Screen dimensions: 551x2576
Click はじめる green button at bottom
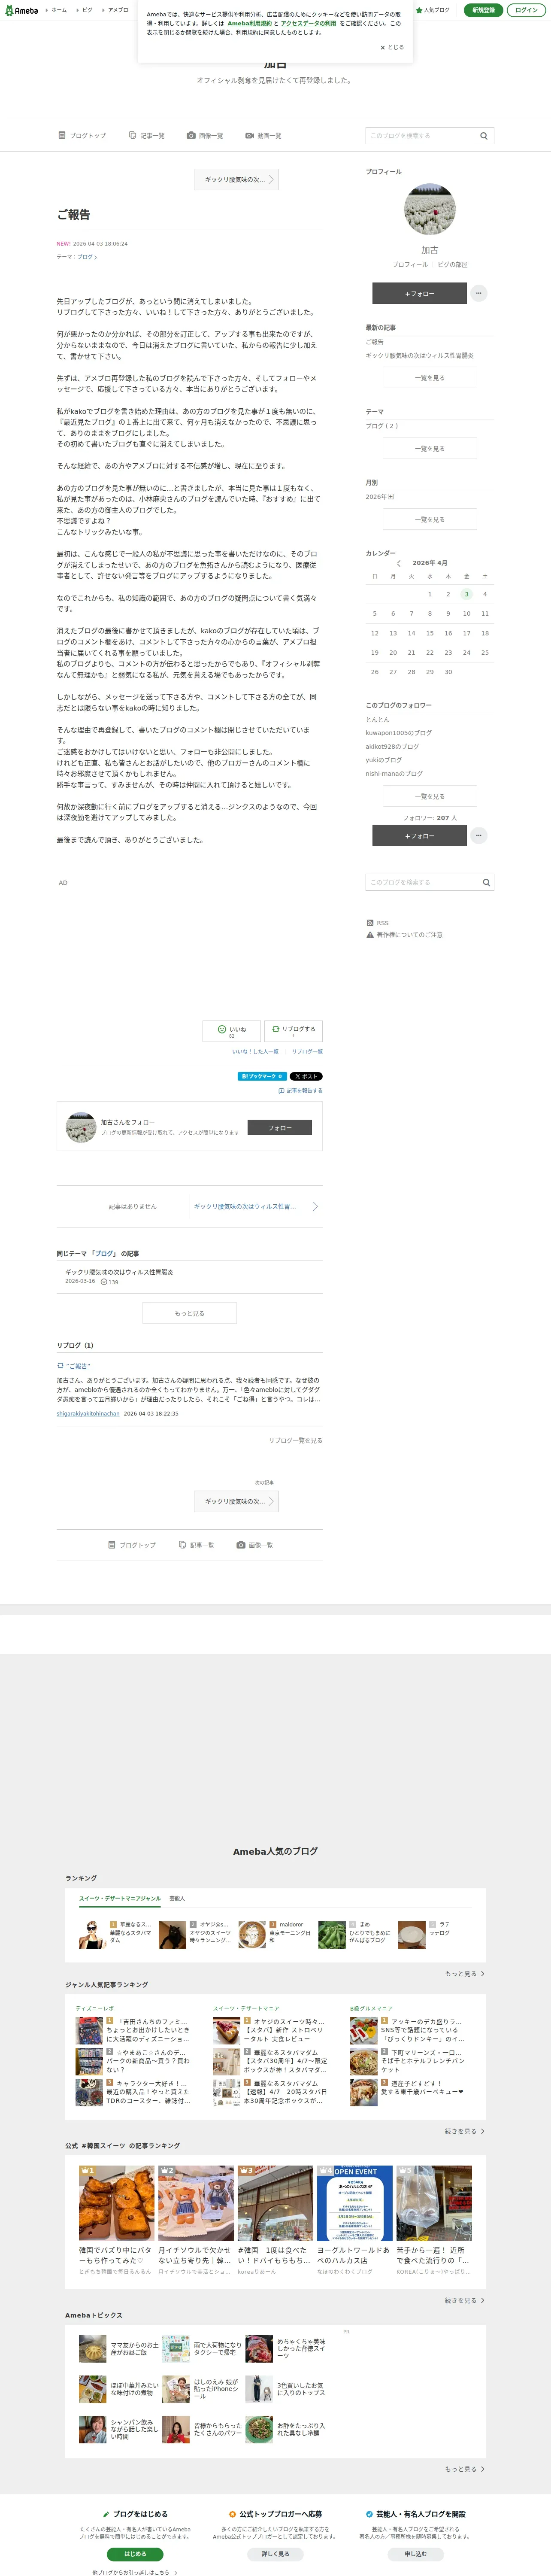(135, 2554)
